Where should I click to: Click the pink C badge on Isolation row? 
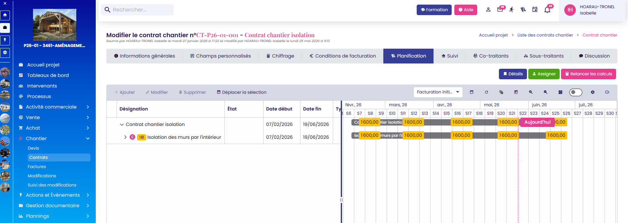tap(132, 137)
